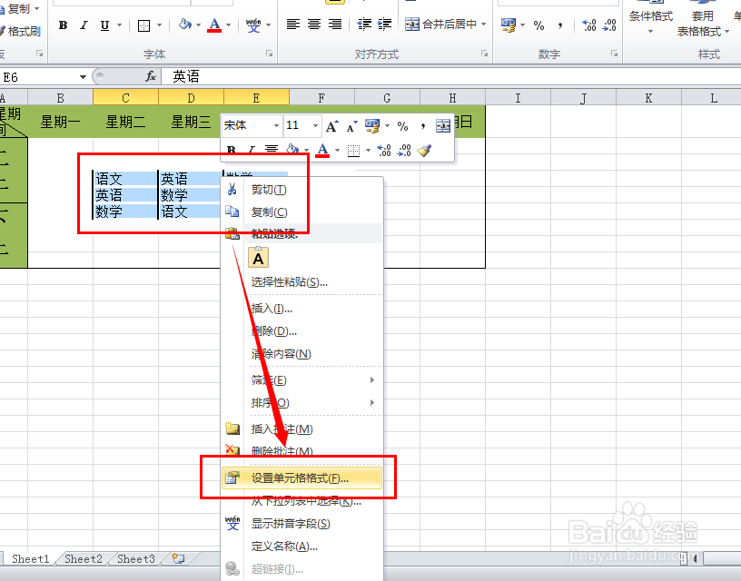Image resolution: width=741 pixels, height=581 pixels.
Task: Center text using the ribbon alignment button
Action: 314,25
